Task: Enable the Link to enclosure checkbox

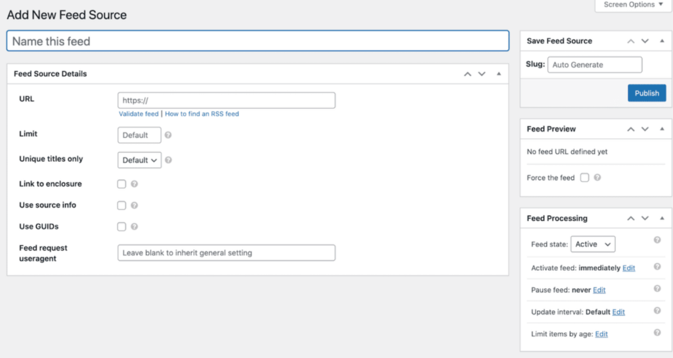Action: click(x=122, y=184)
